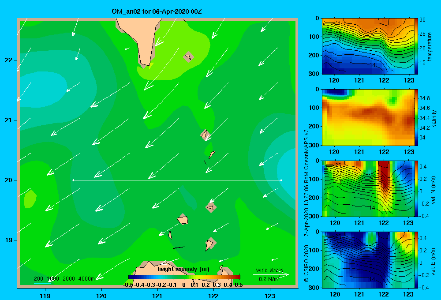Click the '0.2 N/m2' wind stress value
The width and height of the screenshot is (441, 300).
coord(269,279)
